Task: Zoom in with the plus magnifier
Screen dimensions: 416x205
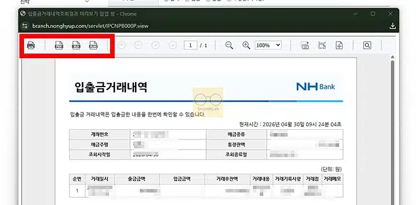Action: 246,46
